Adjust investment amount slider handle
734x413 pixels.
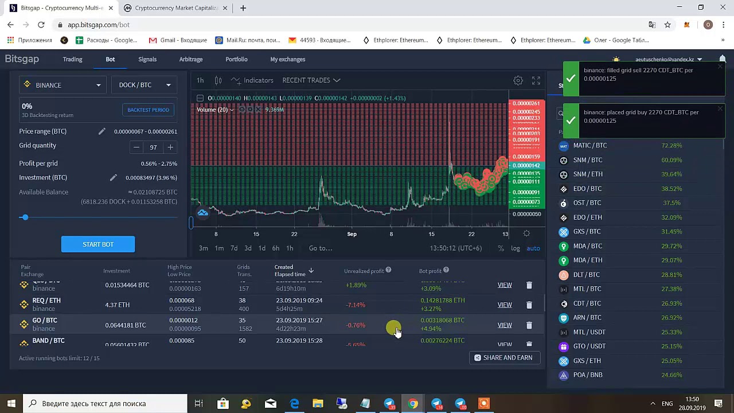pyautogui.click(x=25, y=217)
